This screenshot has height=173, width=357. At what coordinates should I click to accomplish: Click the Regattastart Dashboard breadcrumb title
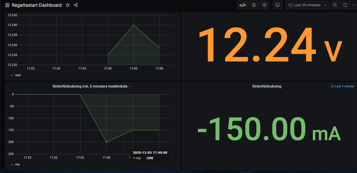[x=37, y=5]
